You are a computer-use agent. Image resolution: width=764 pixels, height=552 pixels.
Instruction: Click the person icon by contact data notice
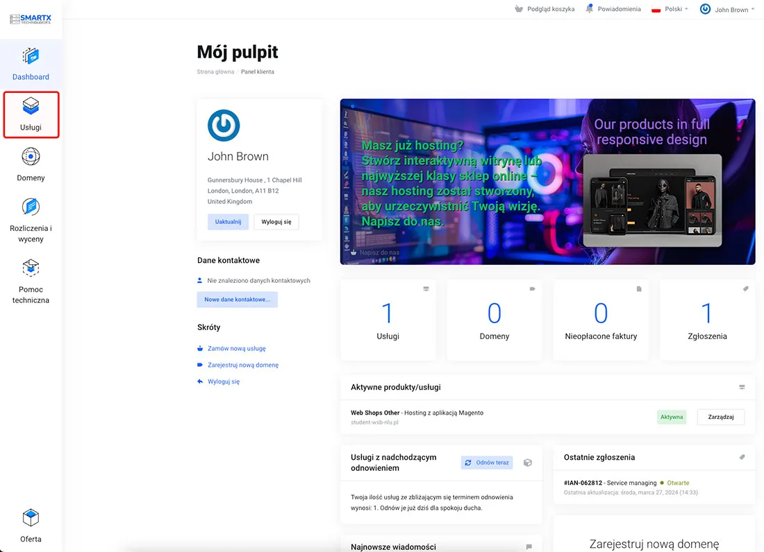click(x=200, y=281)
